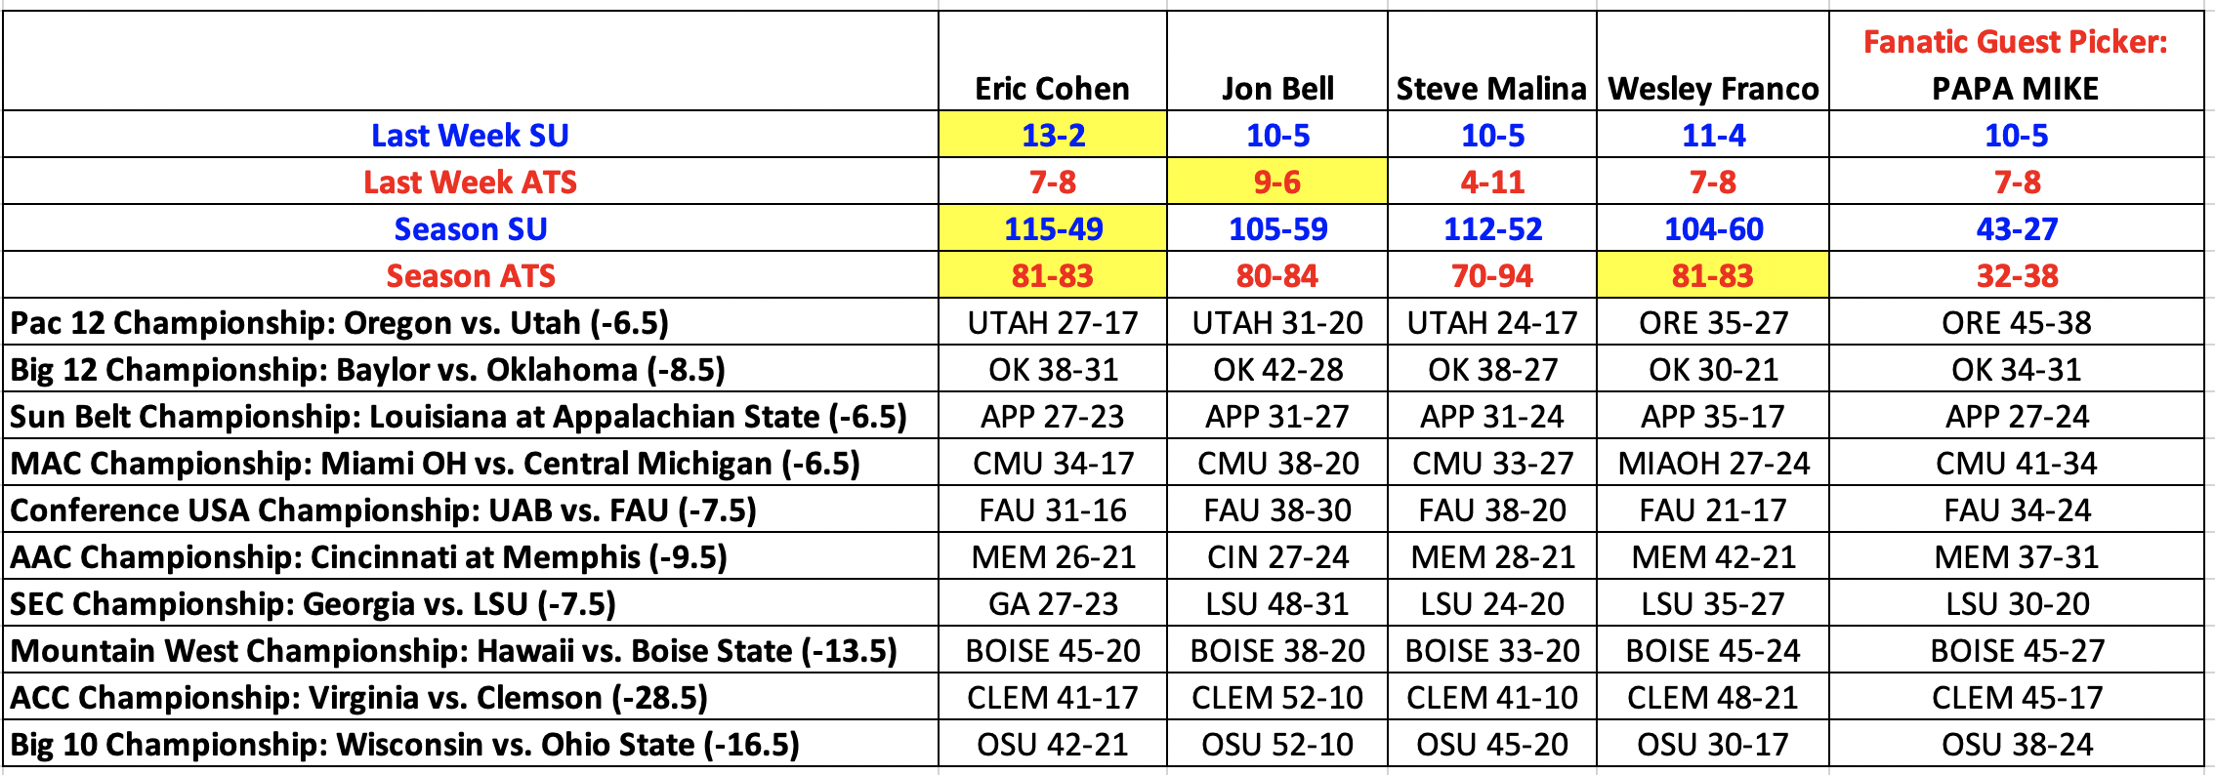The width and height of the screenshot is (2215, 775).
Task: Select Wesley Franco's MIAOH 27-24 pick
Action: point(1712,463)
